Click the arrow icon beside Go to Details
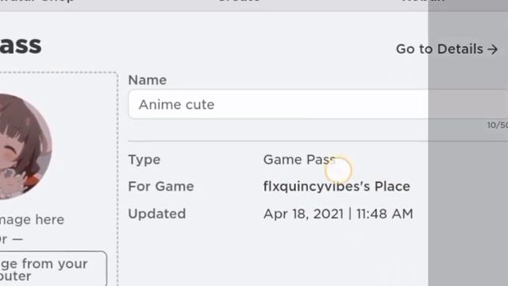Screen dimensions: 508x286 tap(492, 49)
